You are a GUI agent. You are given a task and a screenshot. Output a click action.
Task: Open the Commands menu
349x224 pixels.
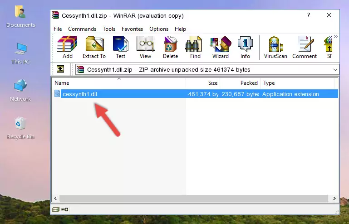(x=82, y=29)
